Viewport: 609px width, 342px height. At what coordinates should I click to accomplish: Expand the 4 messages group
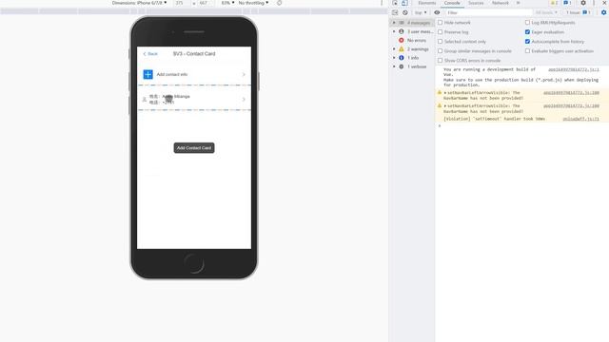click(394, 23)
